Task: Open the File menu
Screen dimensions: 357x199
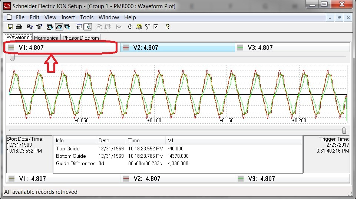Action: [20, 17]
